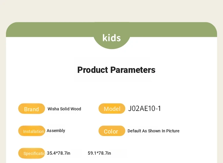Click the green header band
Viewport: 223px width, 163px height.
click(111, 29)
